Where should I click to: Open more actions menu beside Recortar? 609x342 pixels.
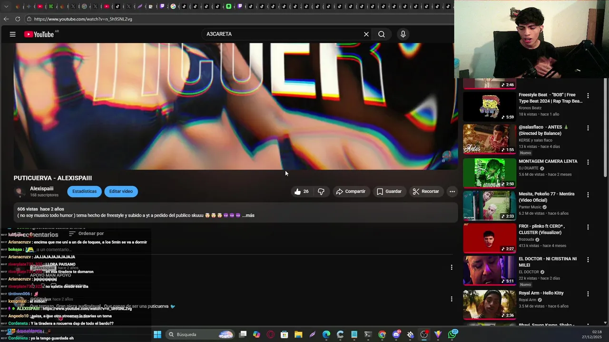tap(452, 191)
